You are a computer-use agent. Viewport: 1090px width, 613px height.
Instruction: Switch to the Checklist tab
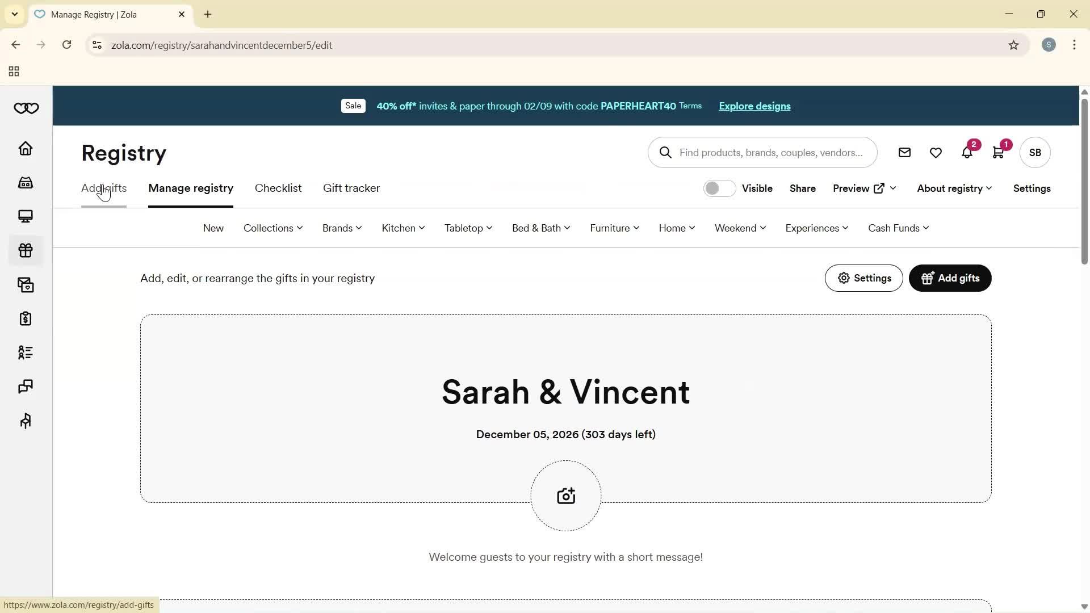click(x=278, y=188)
